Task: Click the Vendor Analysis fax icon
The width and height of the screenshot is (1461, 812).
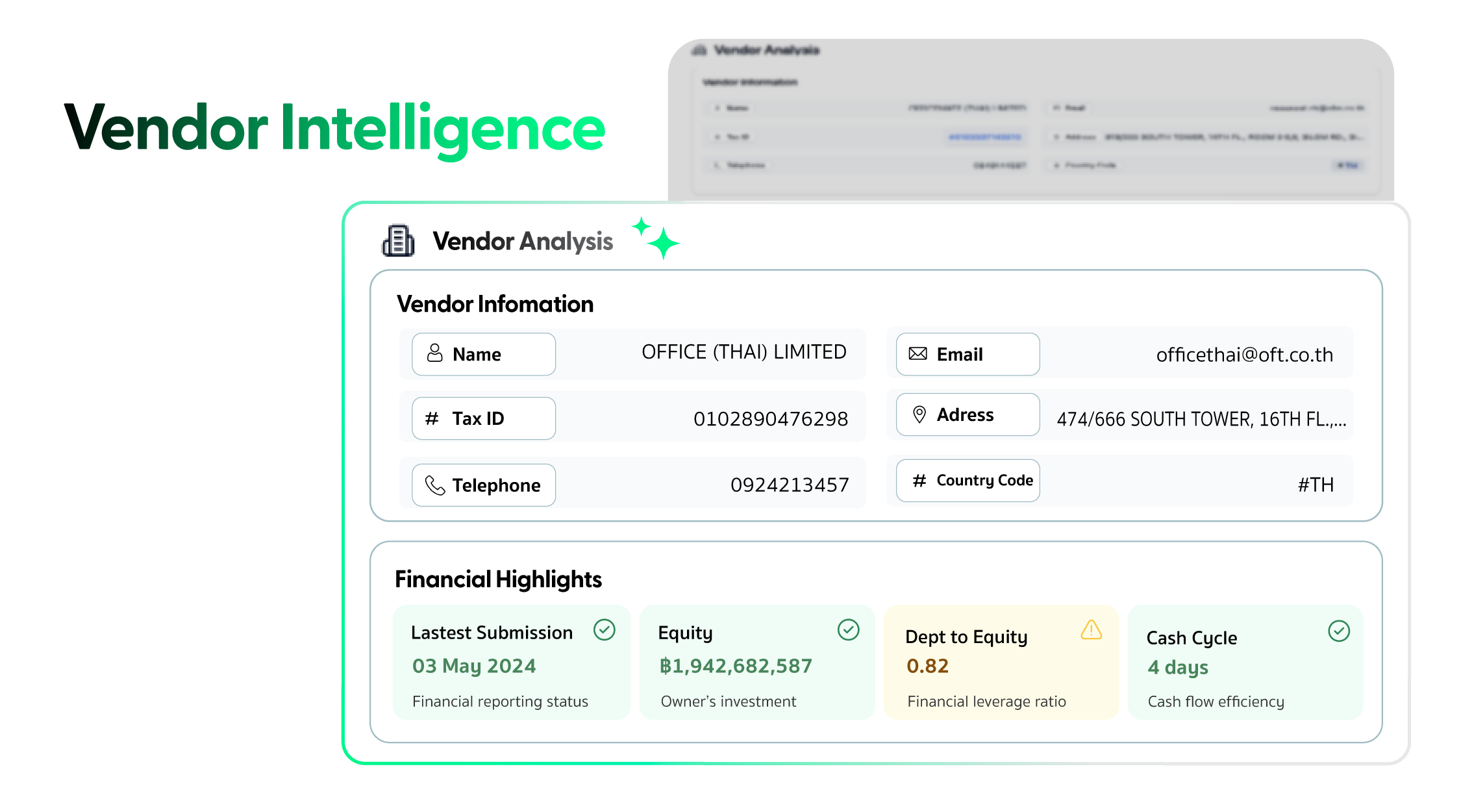Action: [398, 241]
